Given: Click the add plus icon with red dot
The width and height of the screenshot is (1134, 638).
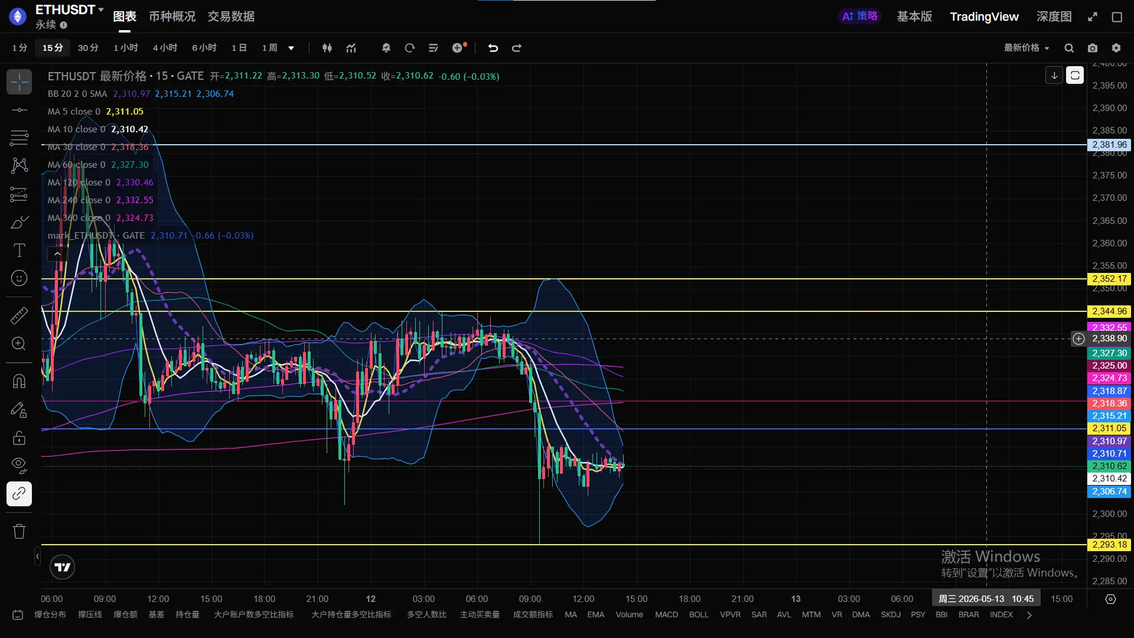Looking at the screenshot, I should (x=459, y=48).
